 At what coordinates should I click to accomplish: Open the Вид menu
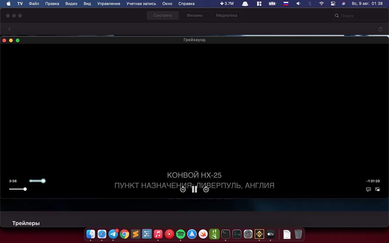[87, 4]
